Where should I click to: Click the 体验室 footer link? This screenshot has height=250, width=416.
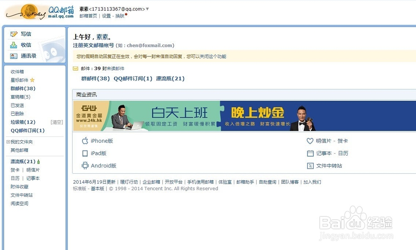point(225,182)
